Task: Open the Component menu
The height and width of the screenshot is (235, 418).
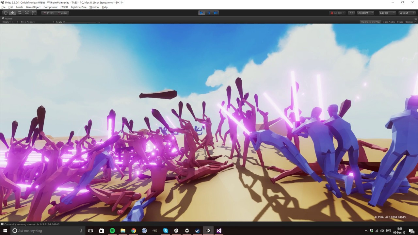Action: (x=51, y=7)
